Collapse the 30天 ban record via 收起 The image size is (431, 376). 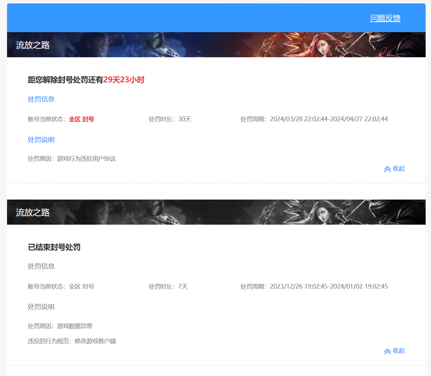pos(394,168)
